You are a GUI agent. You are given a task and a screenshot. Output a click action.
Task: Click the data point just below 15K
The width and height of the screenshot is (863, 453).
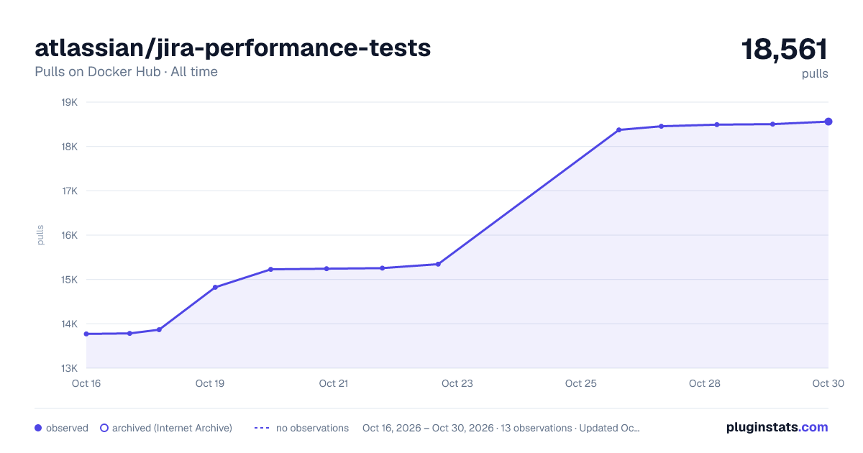[x=215, y=288]
